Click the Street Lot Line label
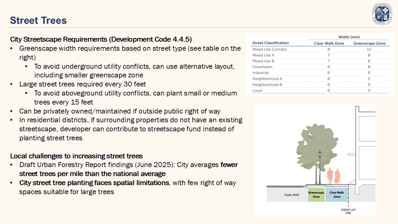 [x=348, y=211]
